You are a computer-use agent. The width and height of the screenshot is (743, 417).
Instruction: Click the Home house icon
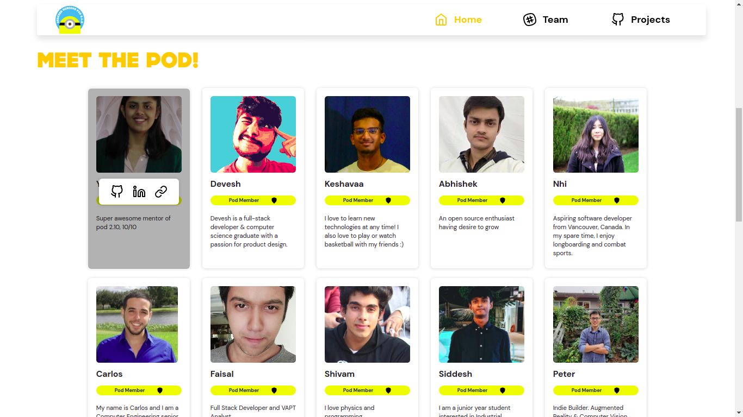441,20
